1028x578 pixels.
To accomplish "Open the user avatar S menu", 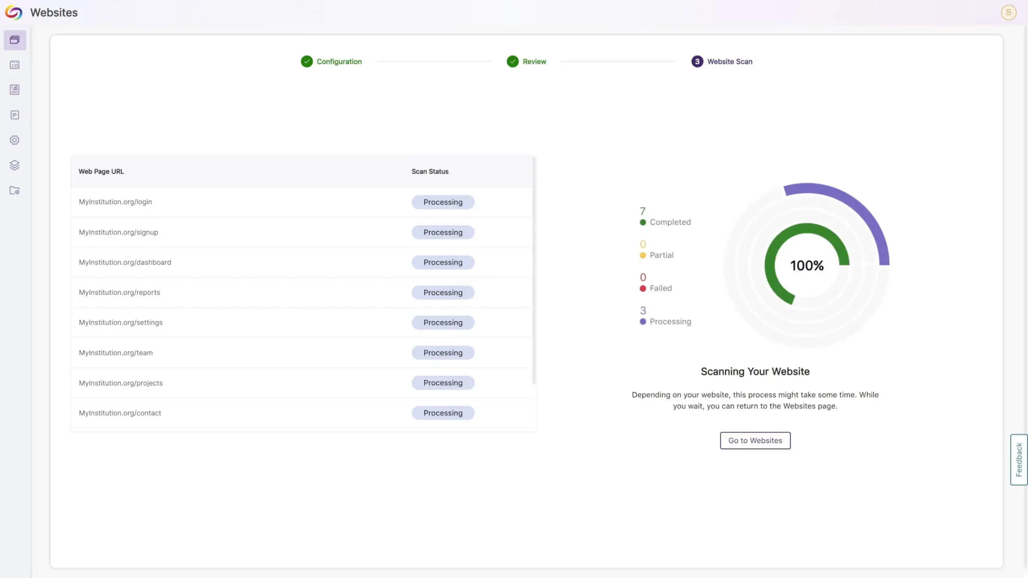I will 1008,12.
